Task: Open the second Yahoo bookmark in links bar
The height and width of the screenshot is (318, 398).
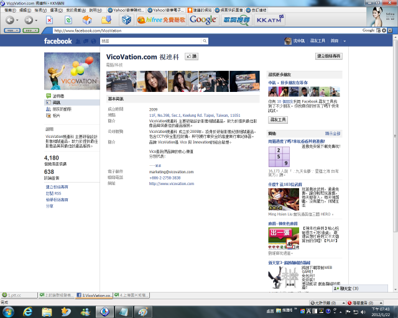Action: [166, 10]
